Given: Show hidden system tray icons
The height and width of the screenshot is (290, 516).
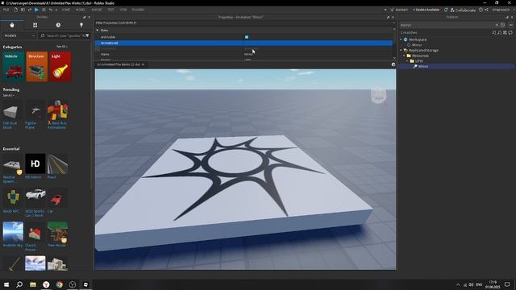Looking at the screenshot, I should (x=458, y=284).
